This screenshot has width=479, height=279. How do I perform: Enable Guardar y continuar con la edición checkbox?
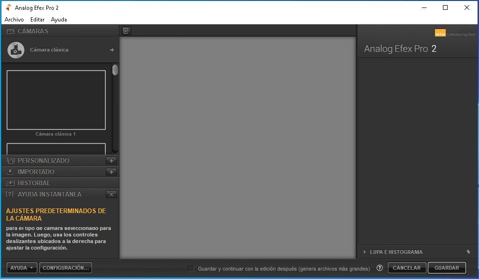pos(191,269)
